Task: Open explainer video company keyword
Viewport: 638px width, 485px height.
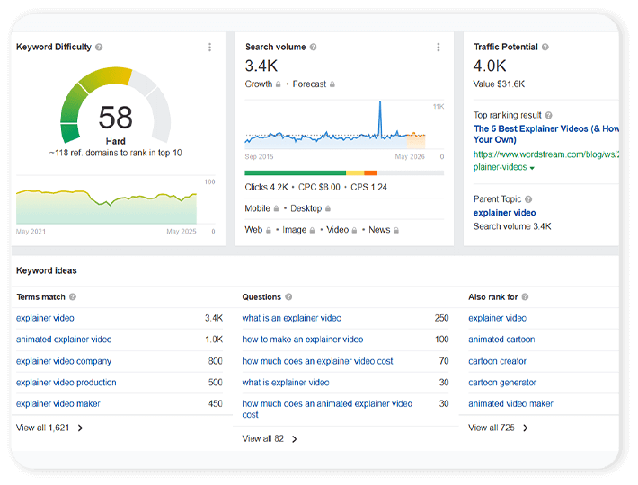Action: coord(64,361)
